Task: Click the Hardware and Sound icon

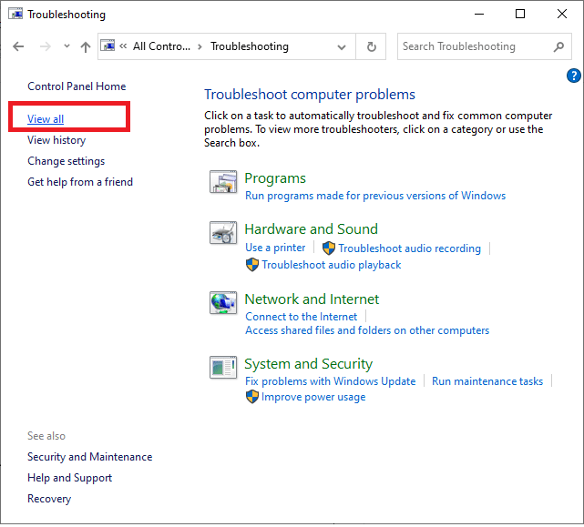Action: coord(223,234)
